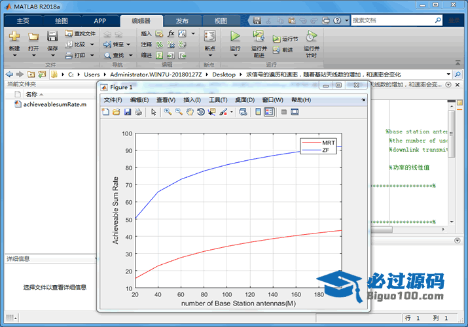Toggle the Insert Legend button
The image size is (468, 327).
[269, 112]
